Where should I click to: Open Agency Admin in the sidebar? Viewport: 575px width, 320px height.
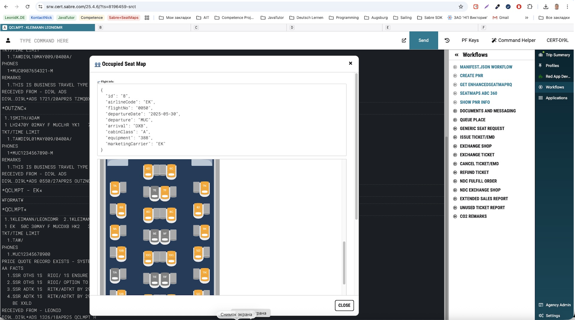[555, 305]
